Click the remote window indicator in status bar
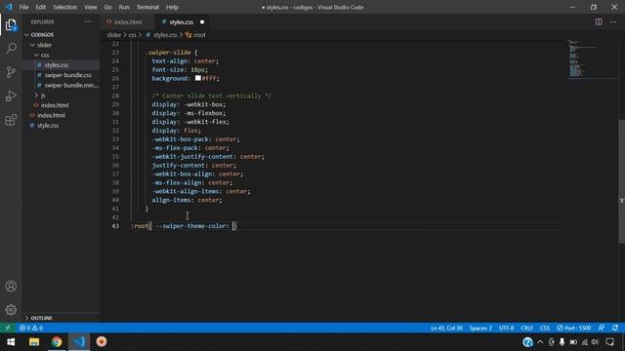 [8, 328]
